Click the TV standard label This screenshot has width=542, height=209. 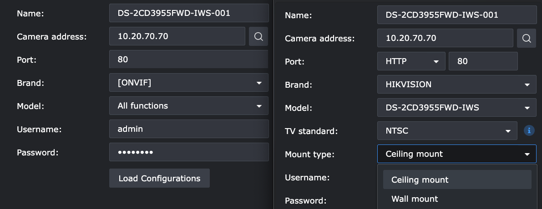[311, 131]
